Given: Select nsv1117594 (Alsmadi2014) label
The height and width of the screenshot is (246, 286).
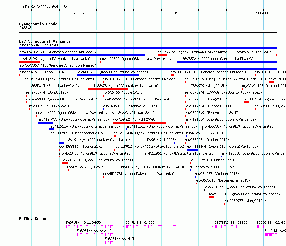Looking at the screenshot, I should click(x=208, y=106).
